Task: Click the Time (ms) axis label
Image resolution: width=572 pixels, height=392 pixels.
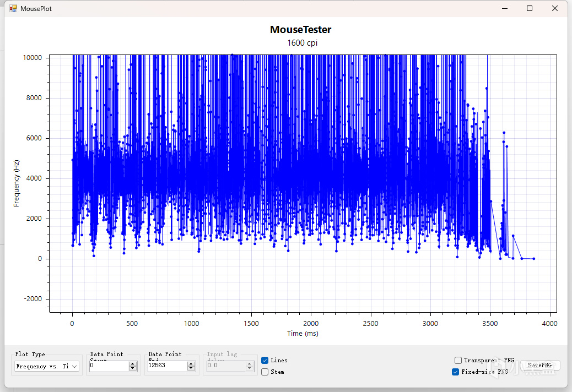Action: coord(303,333)
